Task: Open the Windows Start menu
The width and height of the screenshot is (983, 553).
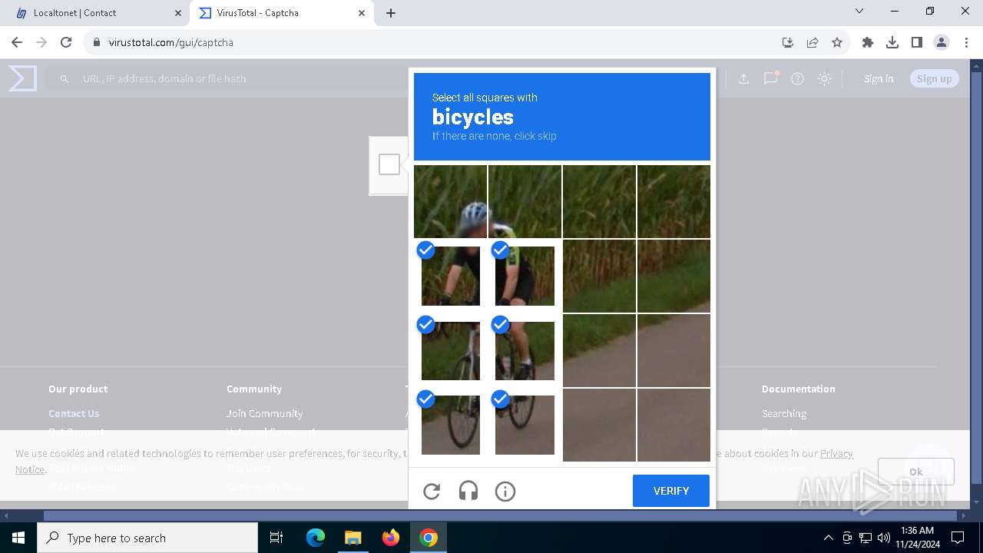Action: [x=18, y=538]
